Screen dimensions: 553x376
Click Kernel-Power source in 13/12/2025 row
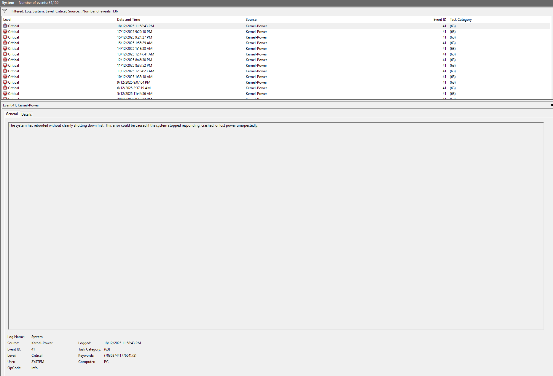pos(256,54)
